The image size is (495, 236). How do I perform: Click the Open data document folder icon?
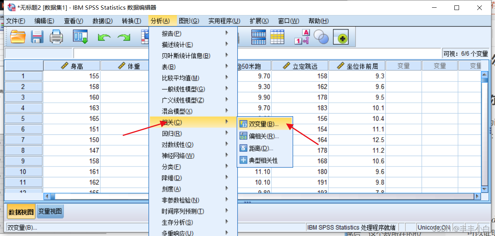click(18, 37)
